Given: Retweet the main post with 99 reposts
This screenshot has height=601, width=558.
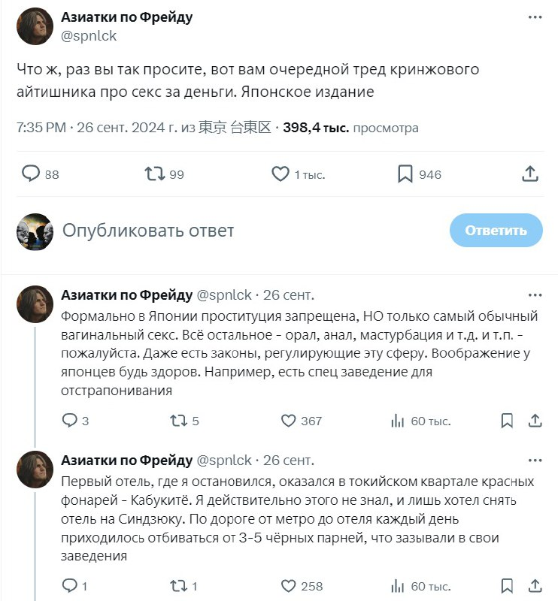Looking at the screenshot, I should (x=155, y=174).
